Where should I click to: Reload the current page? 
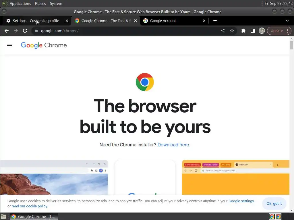point(25,31)
